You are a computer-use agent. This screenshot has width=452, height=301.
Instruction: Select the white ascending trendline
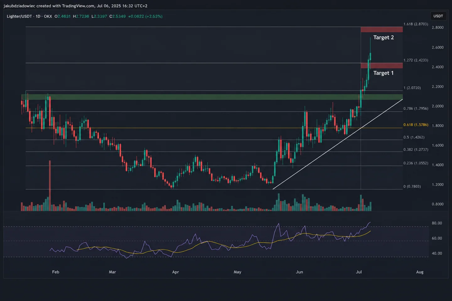(338, 144)
